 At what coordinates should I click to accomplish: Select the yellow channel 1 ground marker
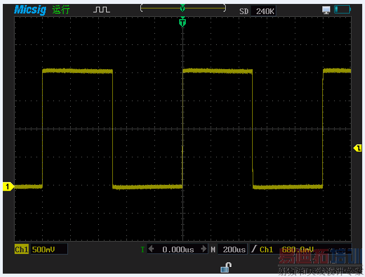coord(8,187)
